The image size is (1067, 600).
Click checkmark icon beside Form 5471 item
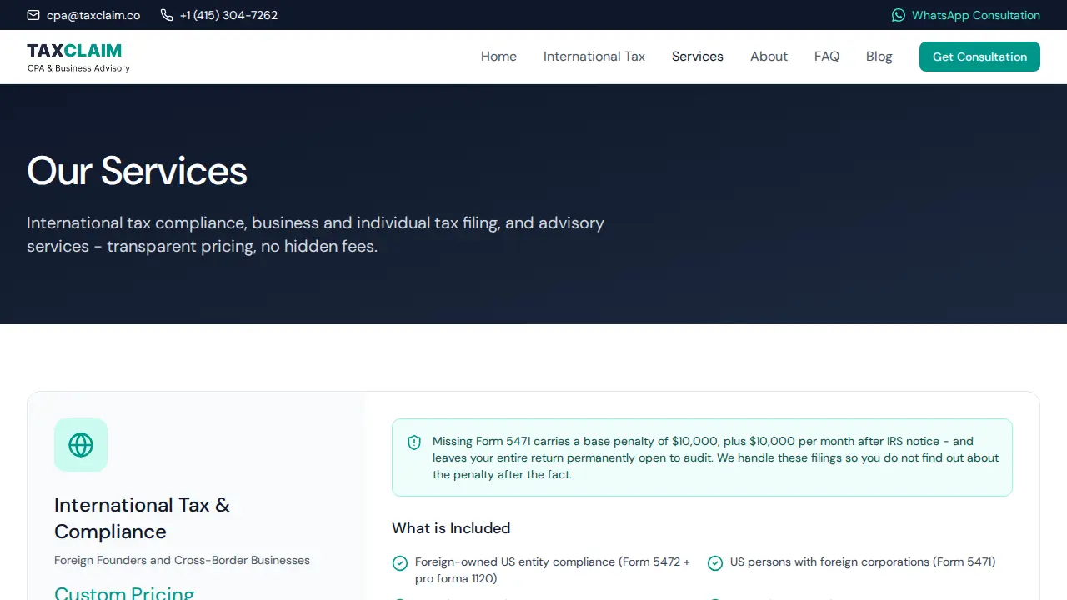[715, 563]
